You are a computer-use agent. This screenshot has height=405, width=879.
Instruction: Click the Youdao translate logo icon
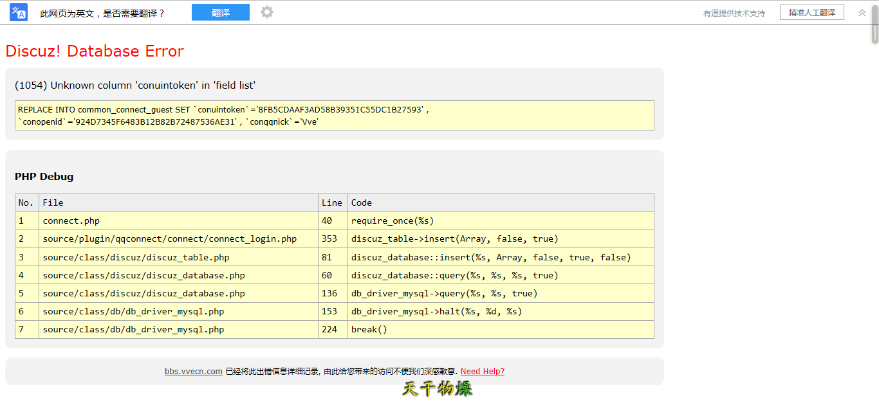19,12
